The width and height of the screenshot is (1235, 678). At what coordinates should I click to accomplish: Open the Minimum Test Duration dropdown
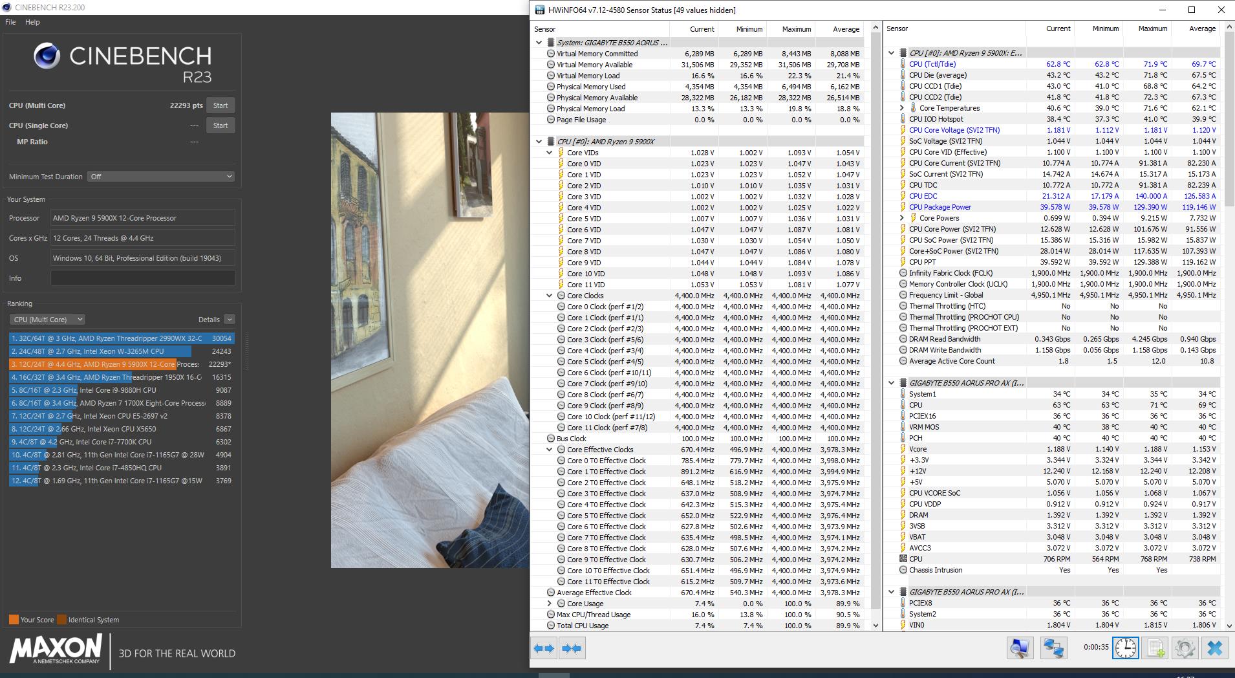(160, 177)
